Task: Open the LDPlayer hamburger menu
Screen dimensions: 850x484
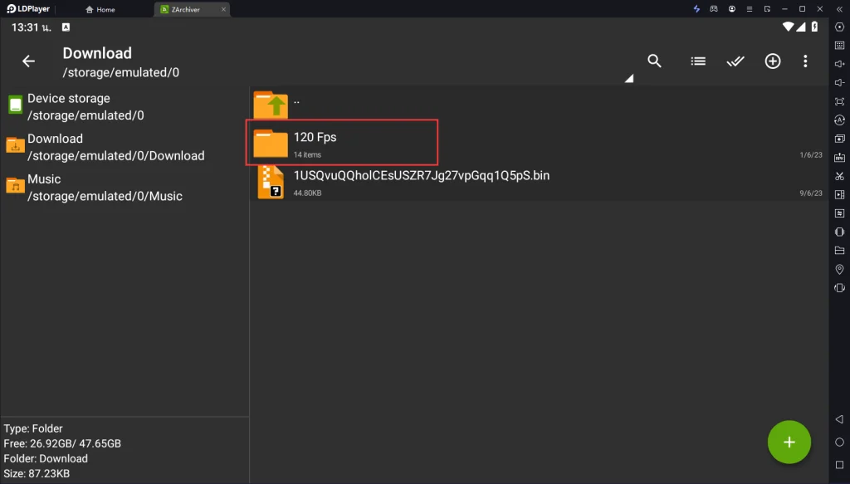Action: (x=750, y=8)
